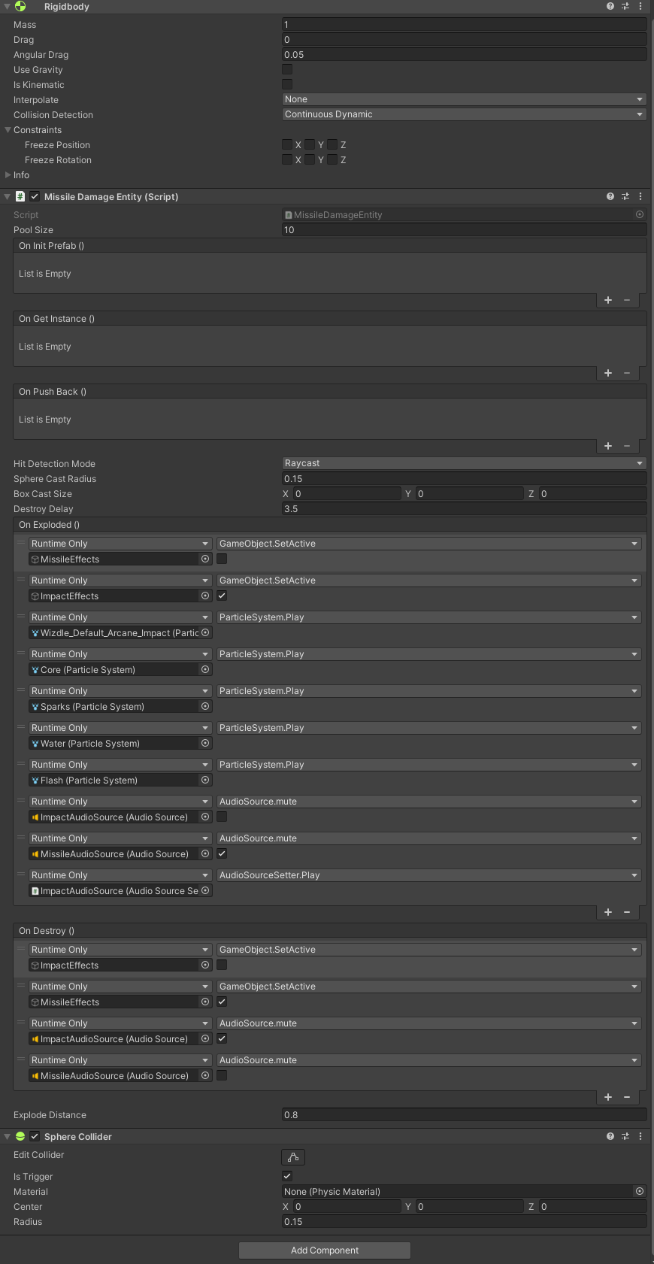Screen dimensions: 654x1264
Task: Collapse Missile Damage Entity foldout
Action: click(8, 196)
